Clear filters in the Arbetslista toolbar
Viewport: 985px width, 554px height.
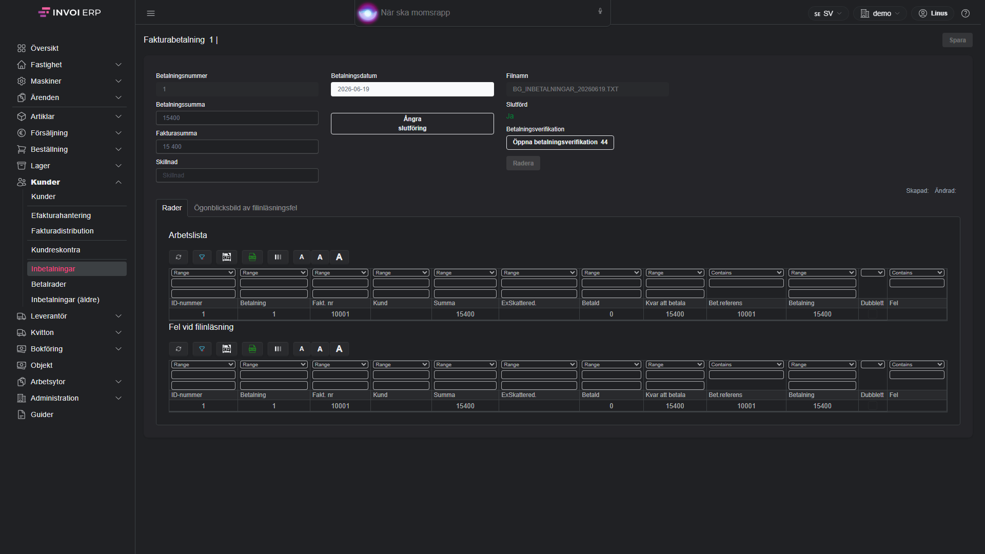point(202,257)
